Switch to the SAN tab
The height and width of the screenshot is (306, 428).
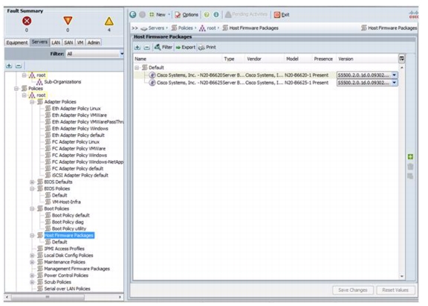(x=68, y=42)
